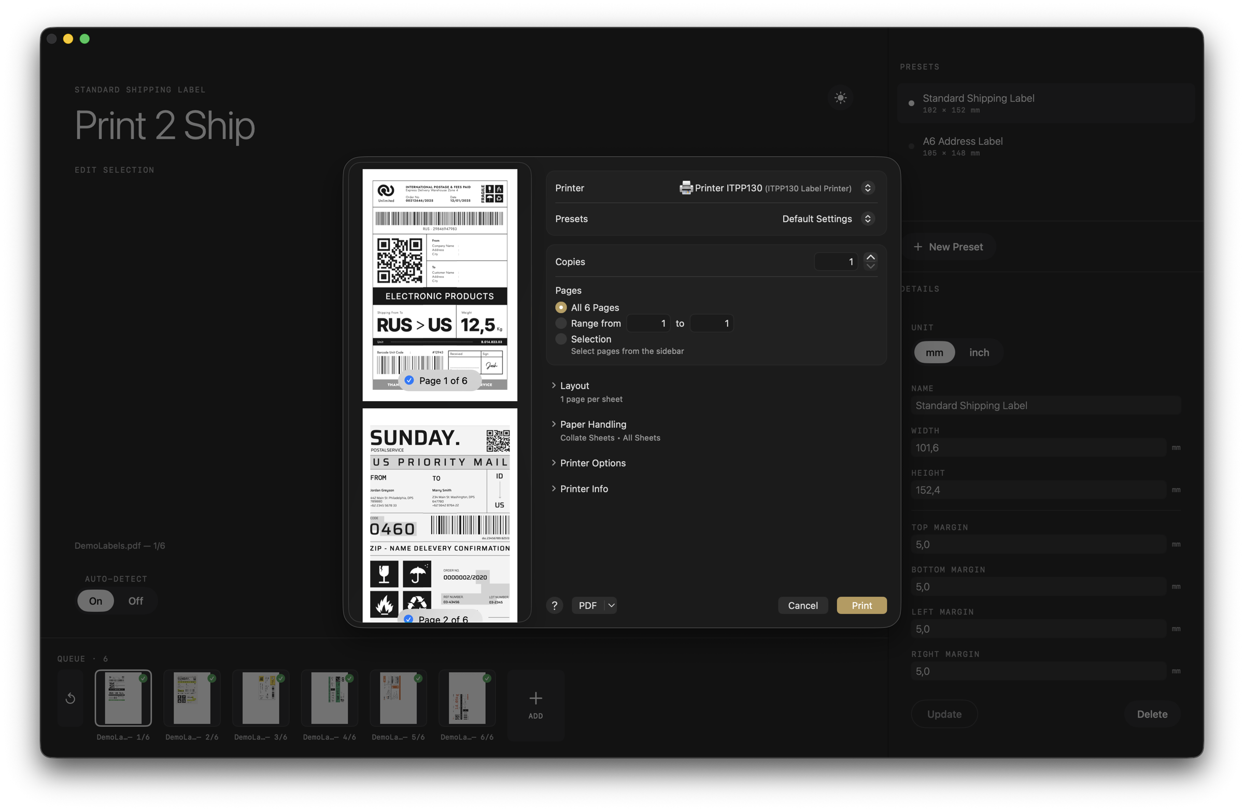Click Page 1 label preview in dialog
The image size is (1244, 811).
coord(440,285)
